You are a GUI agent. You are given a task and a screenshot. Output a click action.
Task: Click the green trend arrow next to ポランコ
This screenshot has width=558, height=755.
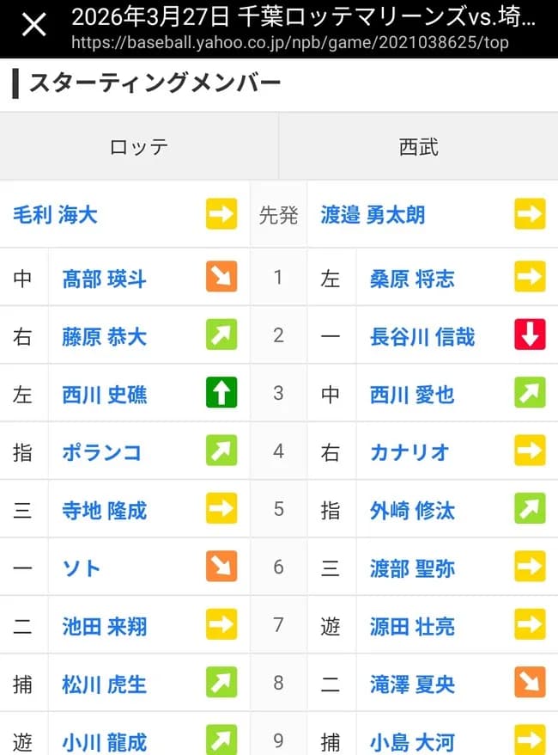[x=222, y=451]
